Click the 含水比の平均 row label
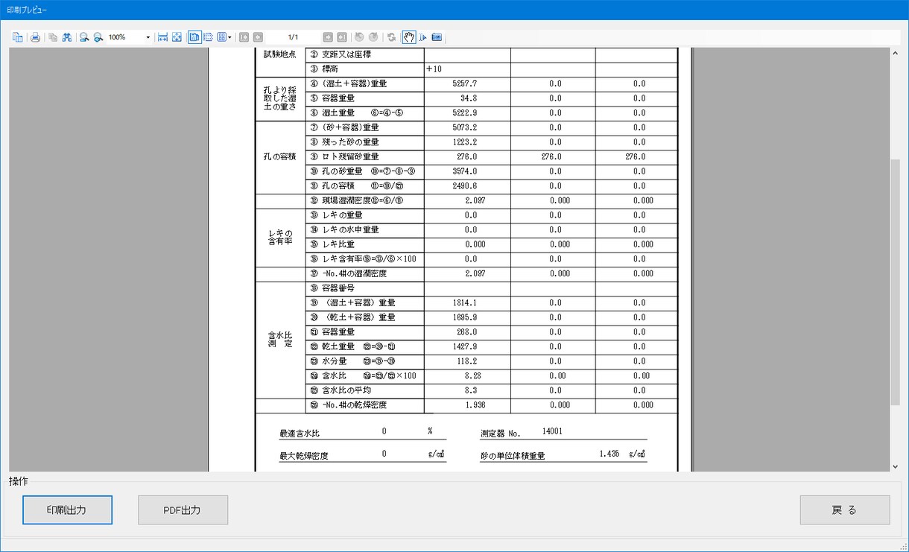 click(346, 390)
